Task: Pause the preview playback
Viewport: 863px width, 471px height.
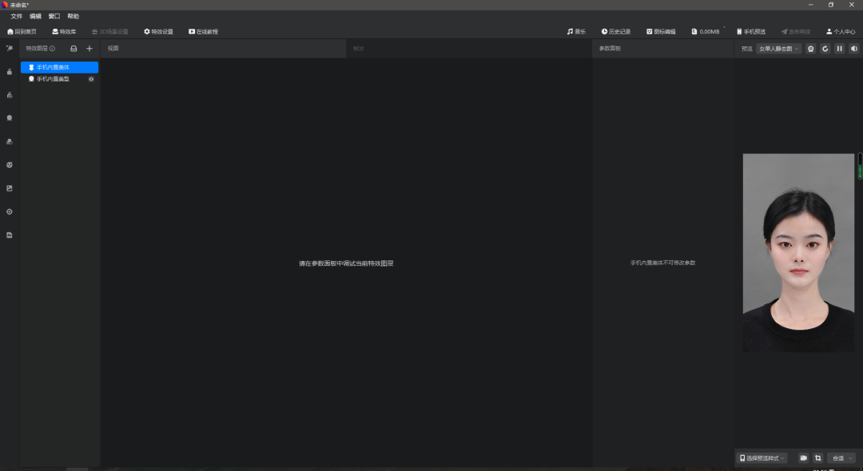Action: click(x=839, y=49)
